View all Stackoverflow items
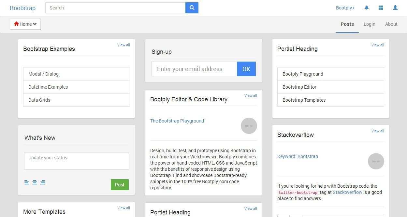407x217 pixels. pyautogui.click(x=378, y=131)
